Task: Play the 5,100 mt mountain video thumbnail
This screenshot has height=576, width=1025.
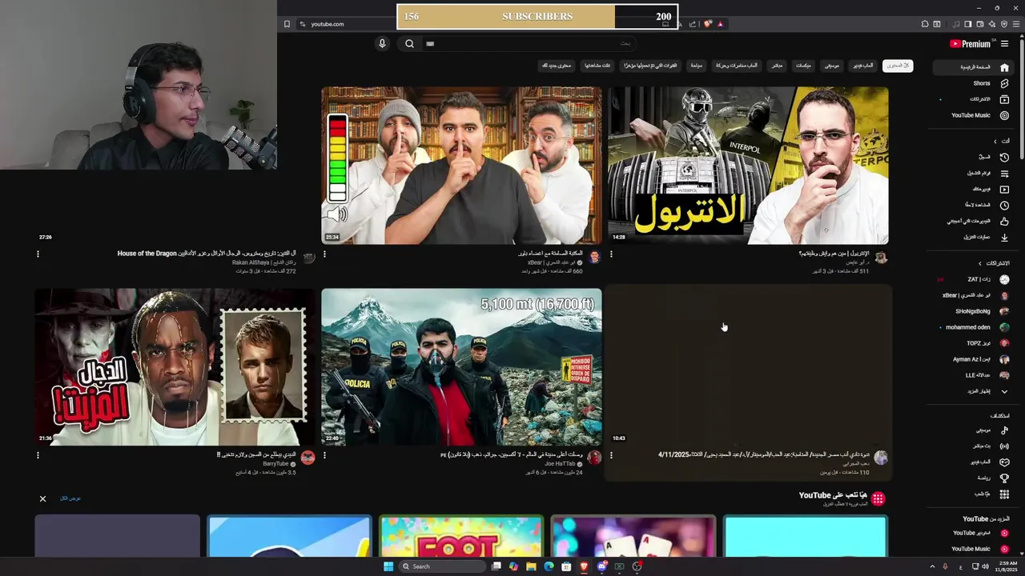Action: point(461,367)
